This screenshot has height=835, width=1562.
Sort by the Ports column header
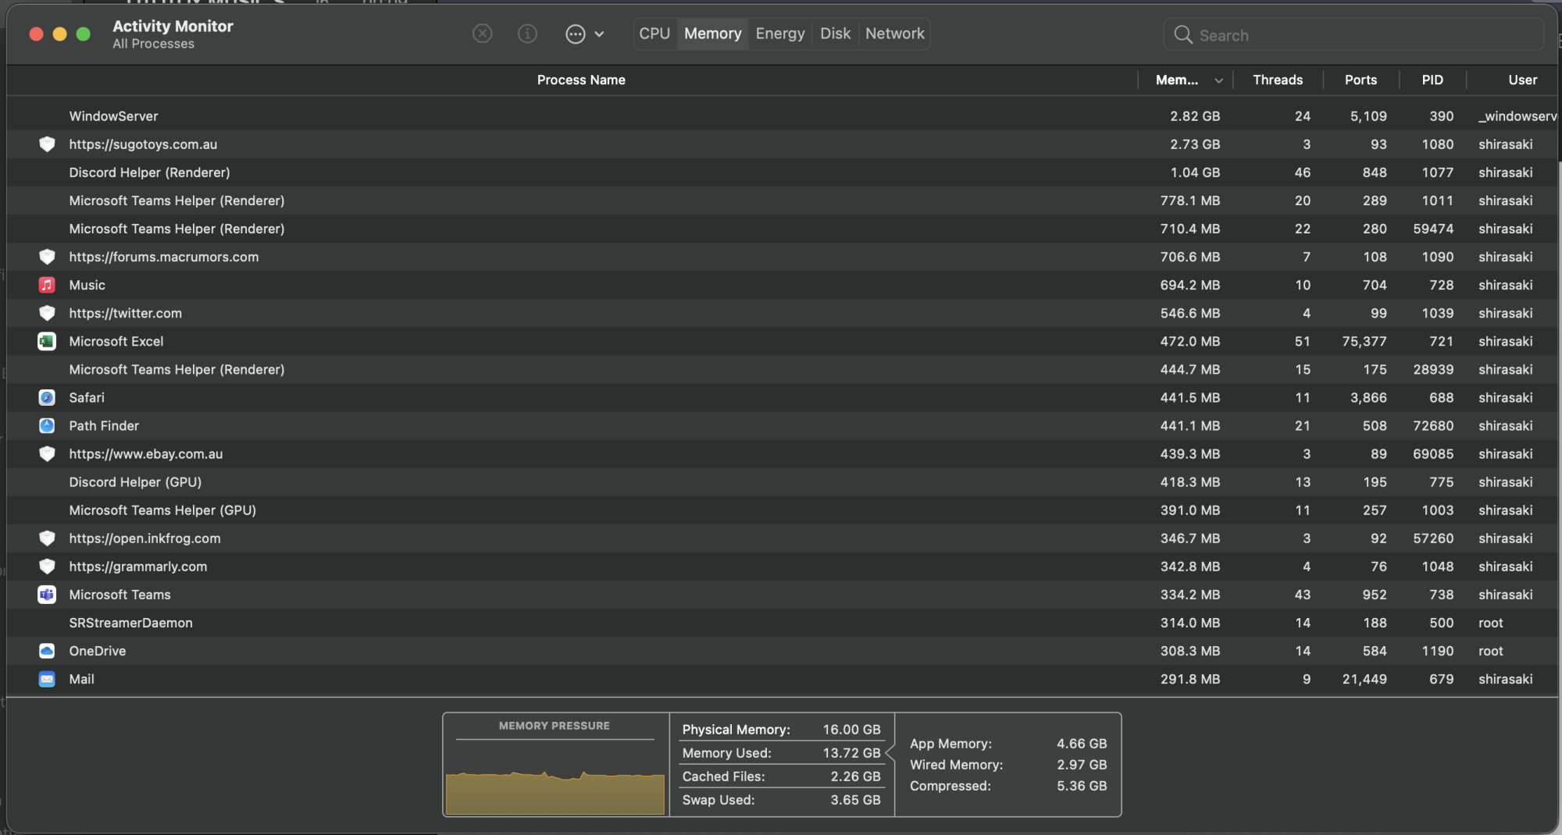pyautogui.click(x=1361, y=80)
